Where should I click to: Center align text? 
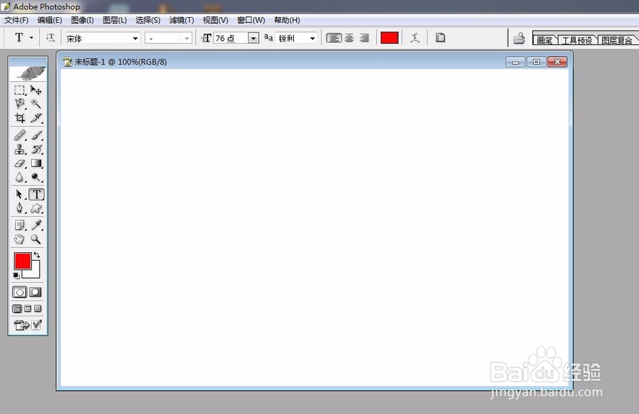tap(350, 38)
